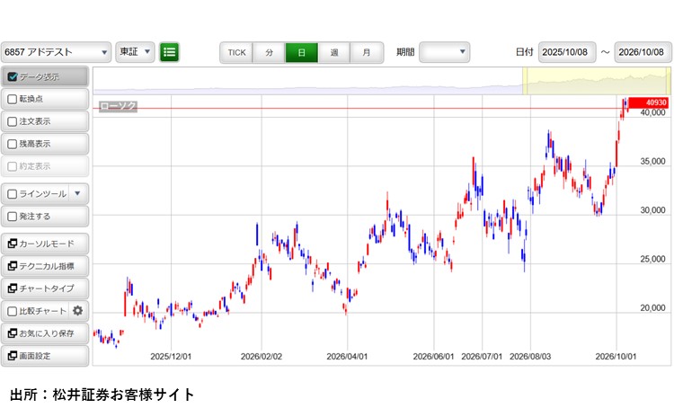Expand the ラインツール arrow menu
Image resolution: width=674 pixels, height=408 pixels.
(77, 193)
